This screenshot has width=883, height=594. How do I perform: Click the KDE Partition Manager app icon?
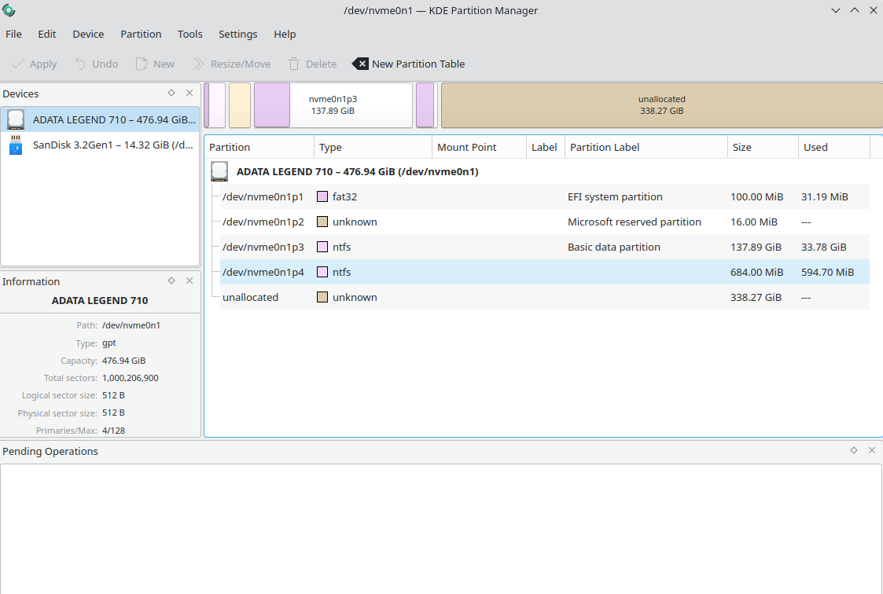pos(9,10)
